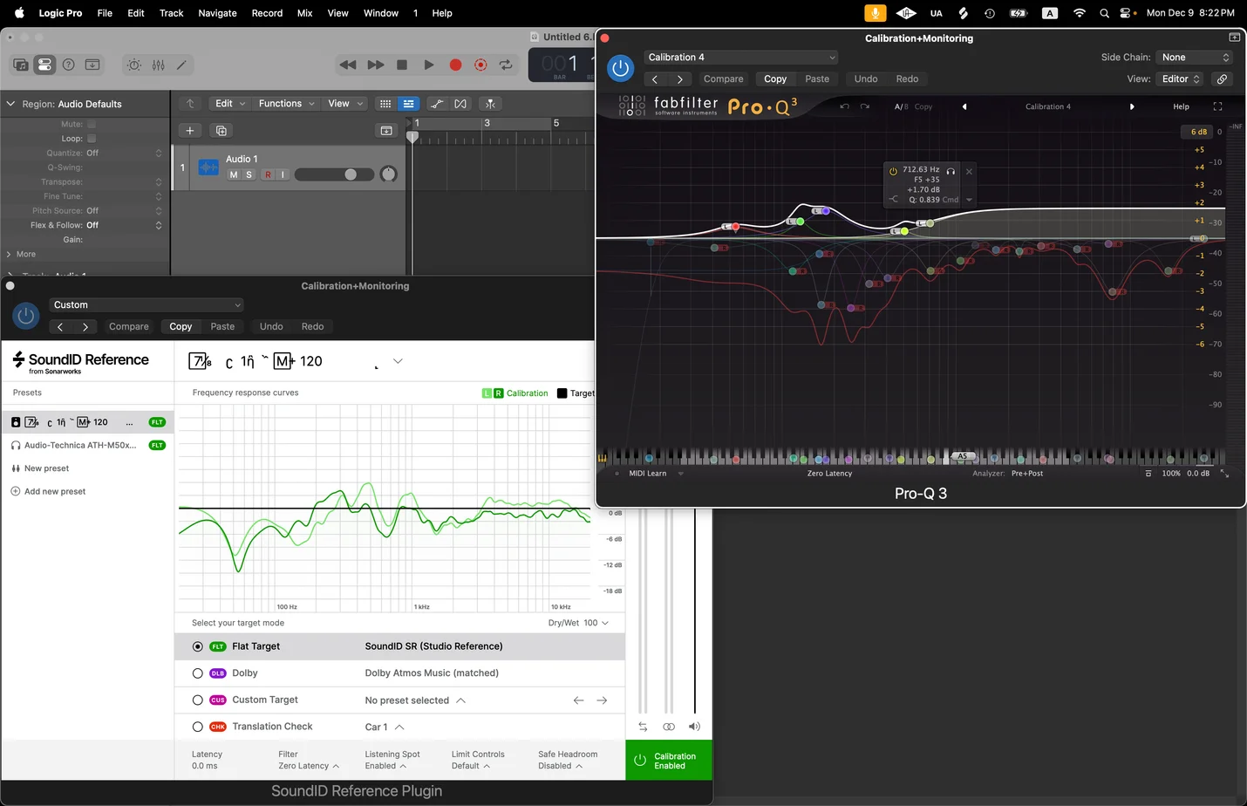Open the Mix menu
Screen dimensions: 1247x806
click(304, 13)
